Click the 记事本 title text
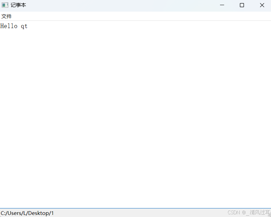Viewport: 271px width, 217px height. (18, 5)
